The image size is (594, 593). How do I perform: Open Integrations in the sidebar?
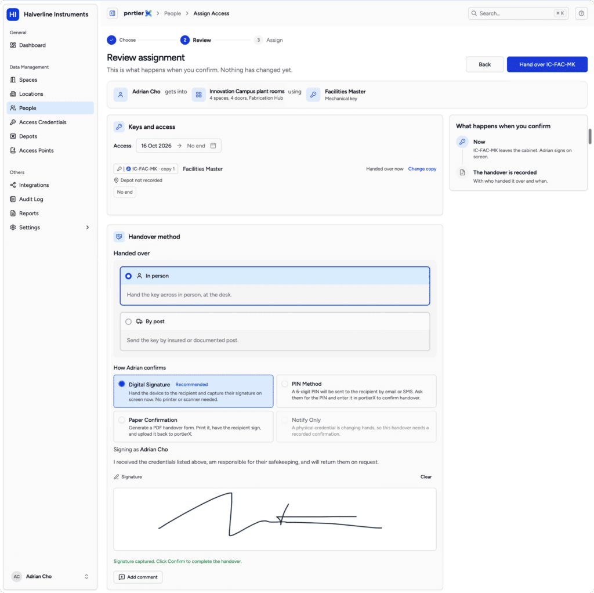(50, 185)
